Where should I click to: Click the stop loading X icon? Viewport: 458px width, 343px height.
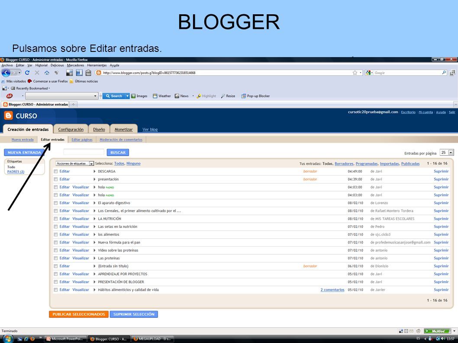[37, 73]
